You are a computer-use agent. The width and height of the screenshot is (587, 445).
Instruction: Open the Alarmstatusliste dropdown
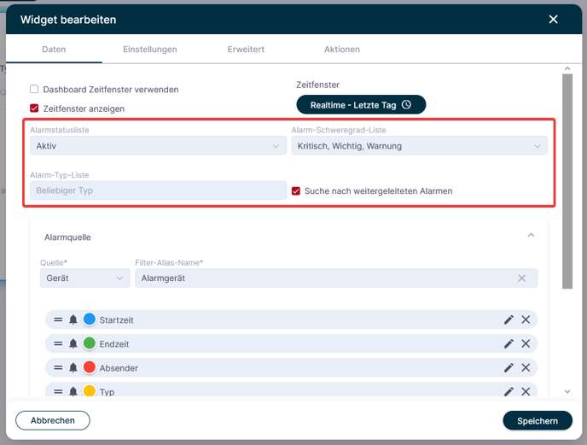point(158,146)
